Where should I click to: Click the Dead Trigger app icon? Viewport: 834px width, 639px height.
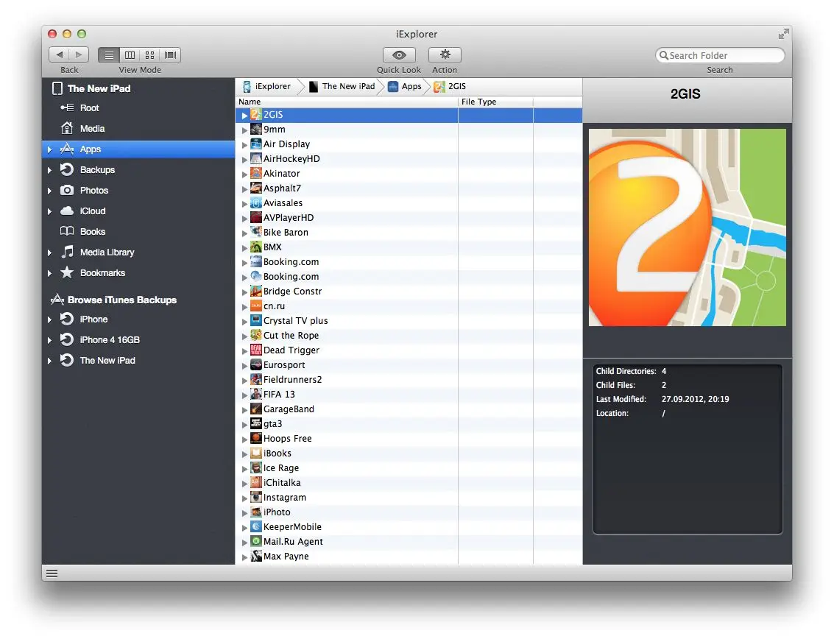pyautogui.click(x=256, y=350)
